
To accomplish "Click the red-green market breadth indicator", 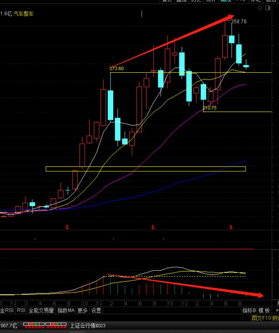I will [45, 326].
